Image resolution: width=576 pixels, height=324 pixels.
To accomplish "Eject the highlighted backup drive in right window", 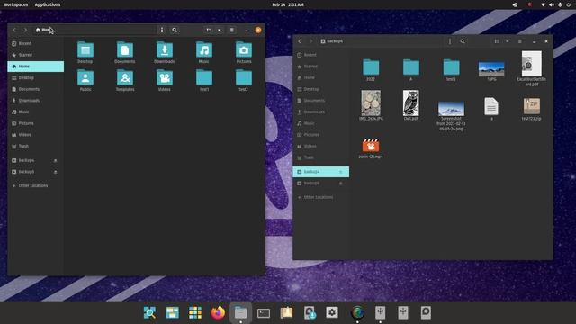I will tap(340, 172).
